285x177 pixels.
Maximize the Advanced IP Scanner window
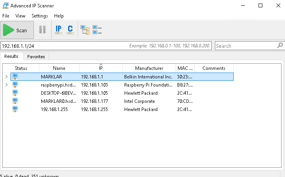coord(260,5)
